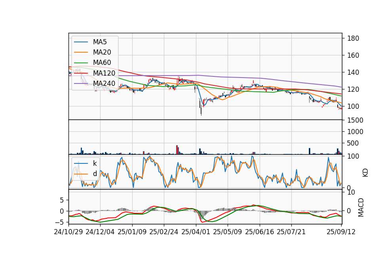Click the 25/06/16 date axis label
Image resolution: width=380 pixels, height=273 pixels.
260,232
